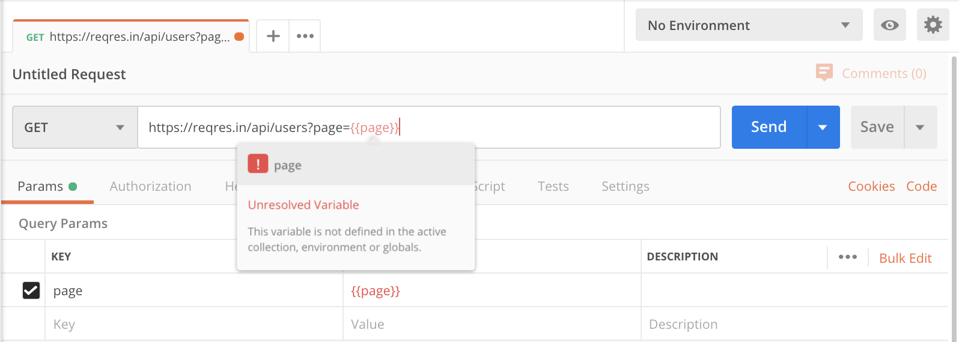Open manage environments gear icon
959x342 pixels.
pyautogui.click(x=933, y=25)
